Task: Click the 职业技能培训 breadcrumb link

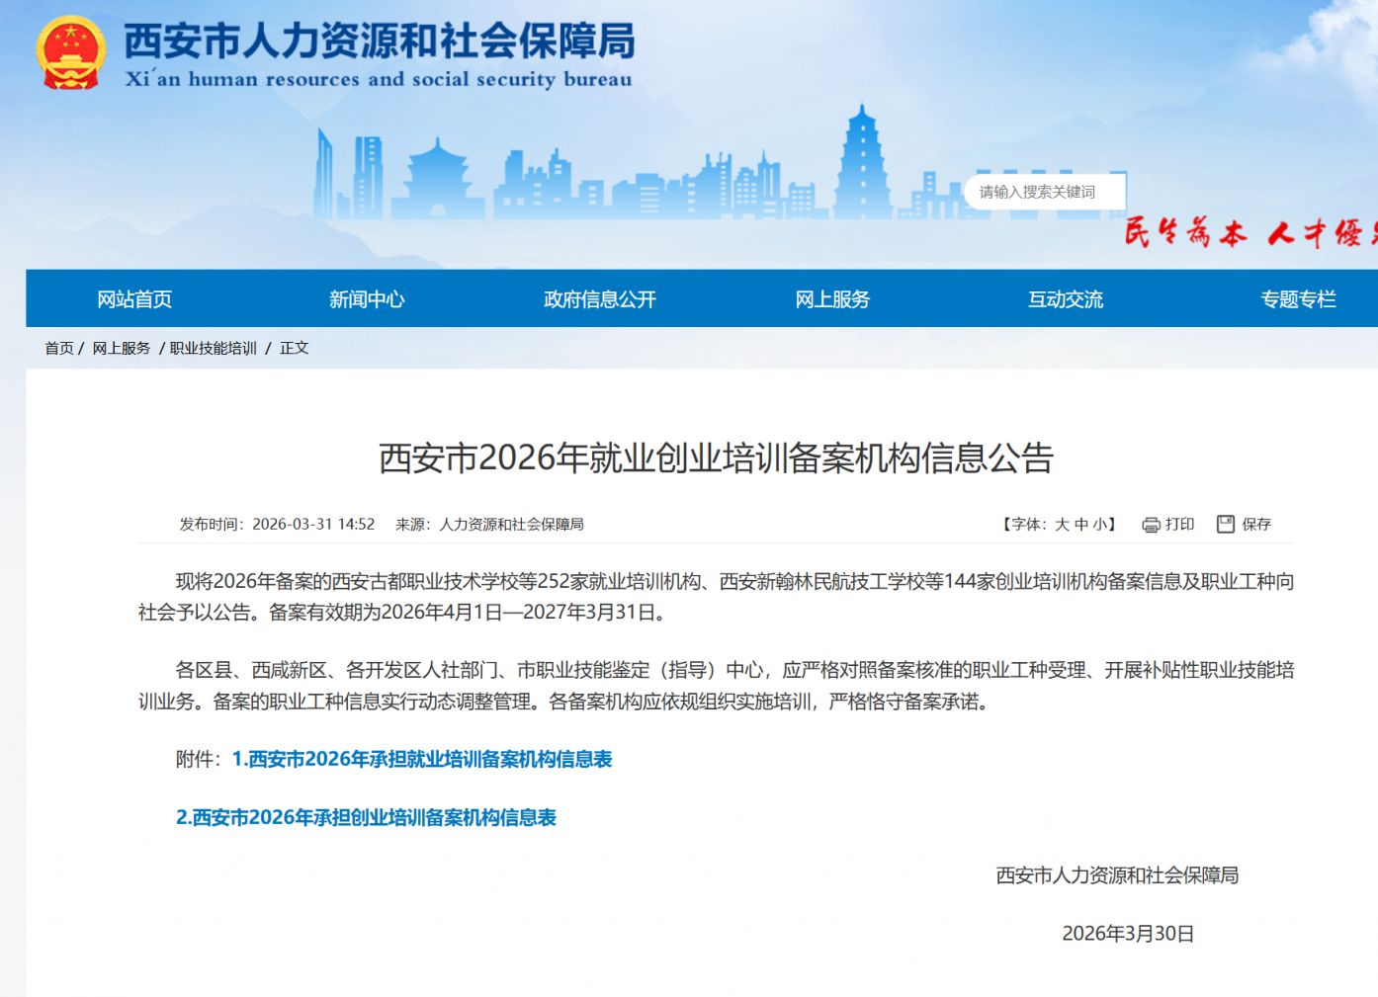Action: click(214, 348)
